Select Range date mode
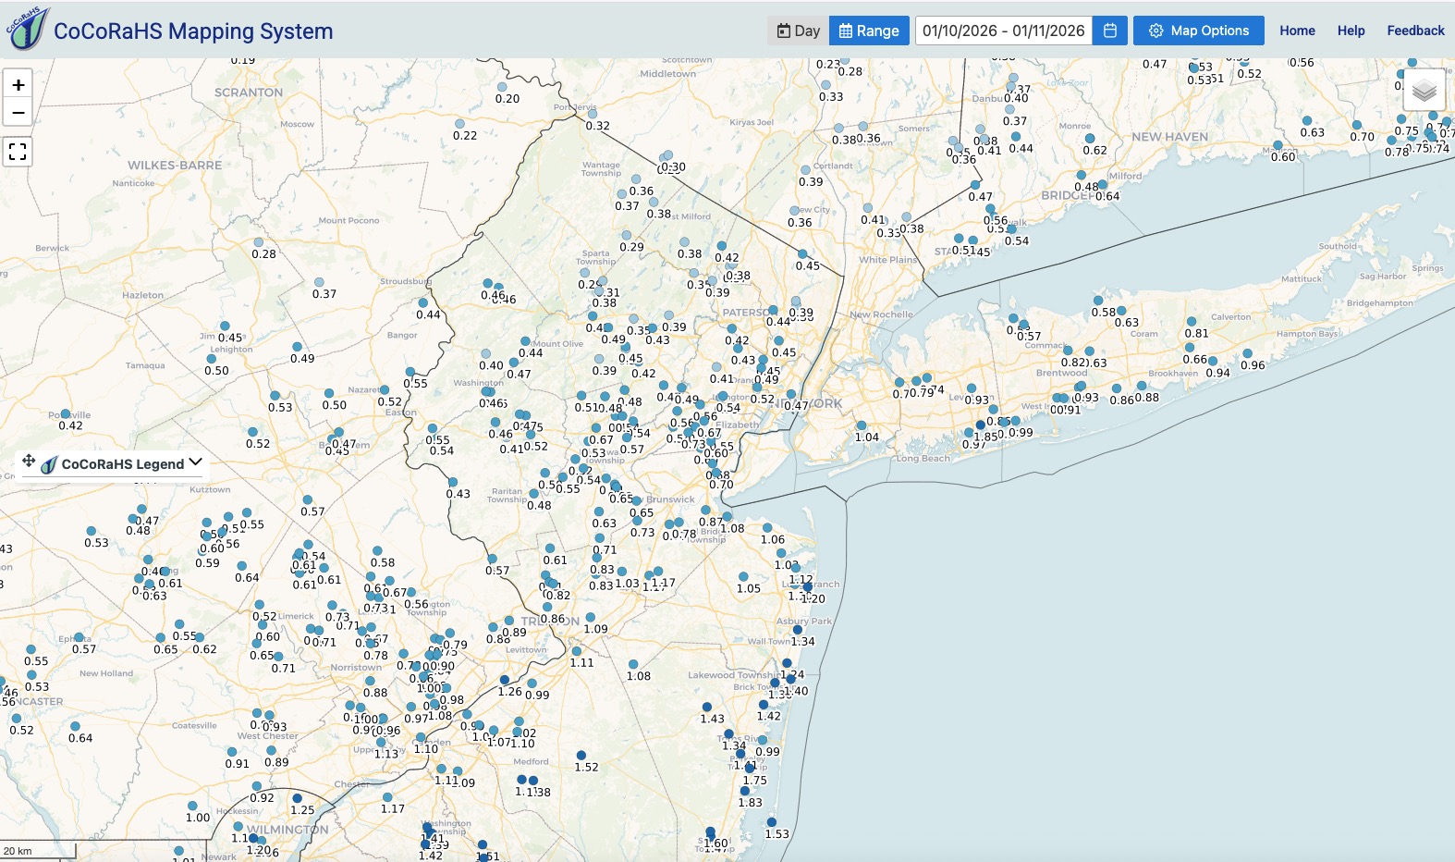Image resolution: width=1455 pixels, height=862 pixels. coord(869,31)
